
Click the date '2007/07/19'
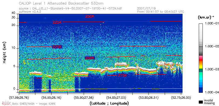147,9
